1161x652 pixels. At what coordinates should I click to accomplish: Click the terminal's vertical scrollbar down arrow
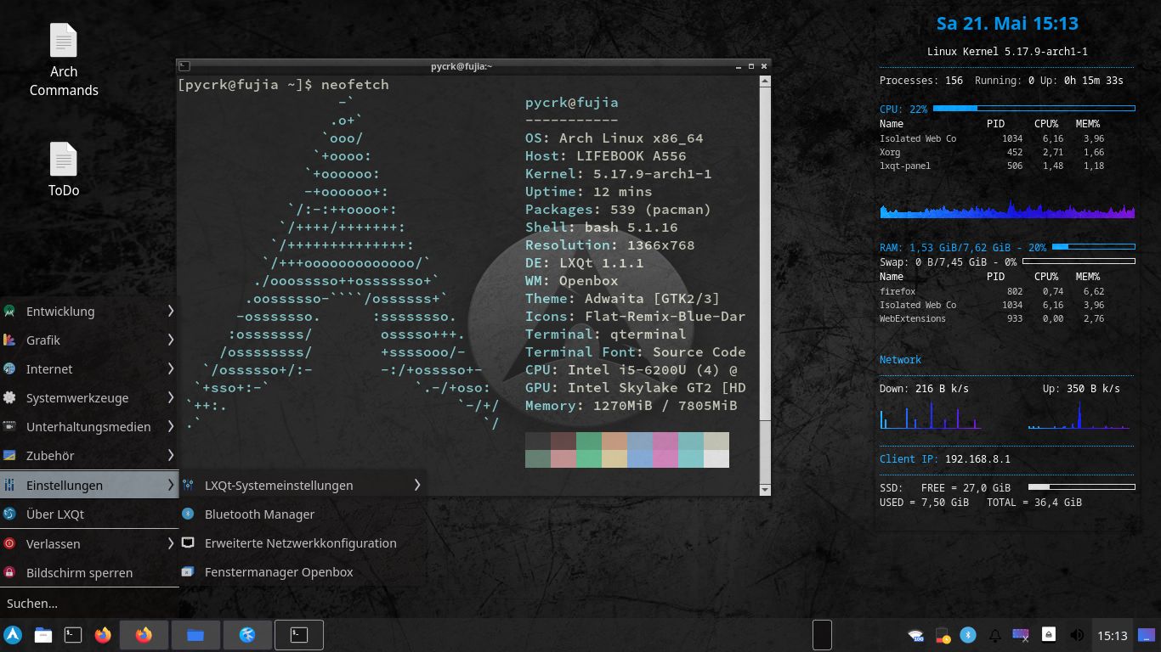[764, 490]
